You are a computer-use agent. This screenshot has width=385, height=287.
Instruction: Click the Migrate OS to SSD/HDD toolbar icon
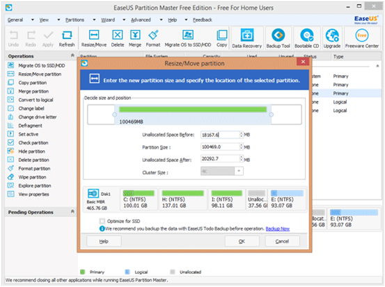pos(188,38)
